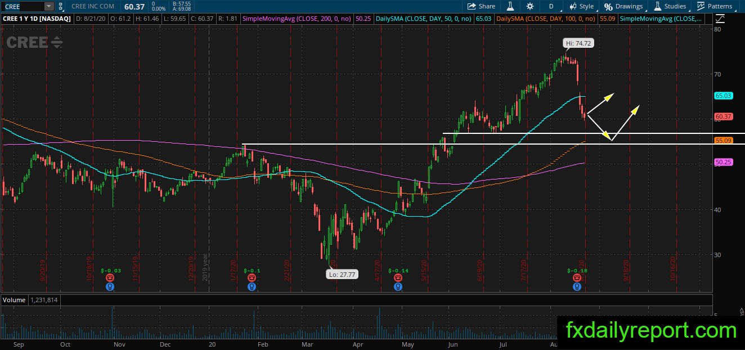Click the D: 8/21/20 date readout
The height and width of the screenshot is (350, 745).
pos(90,19)
